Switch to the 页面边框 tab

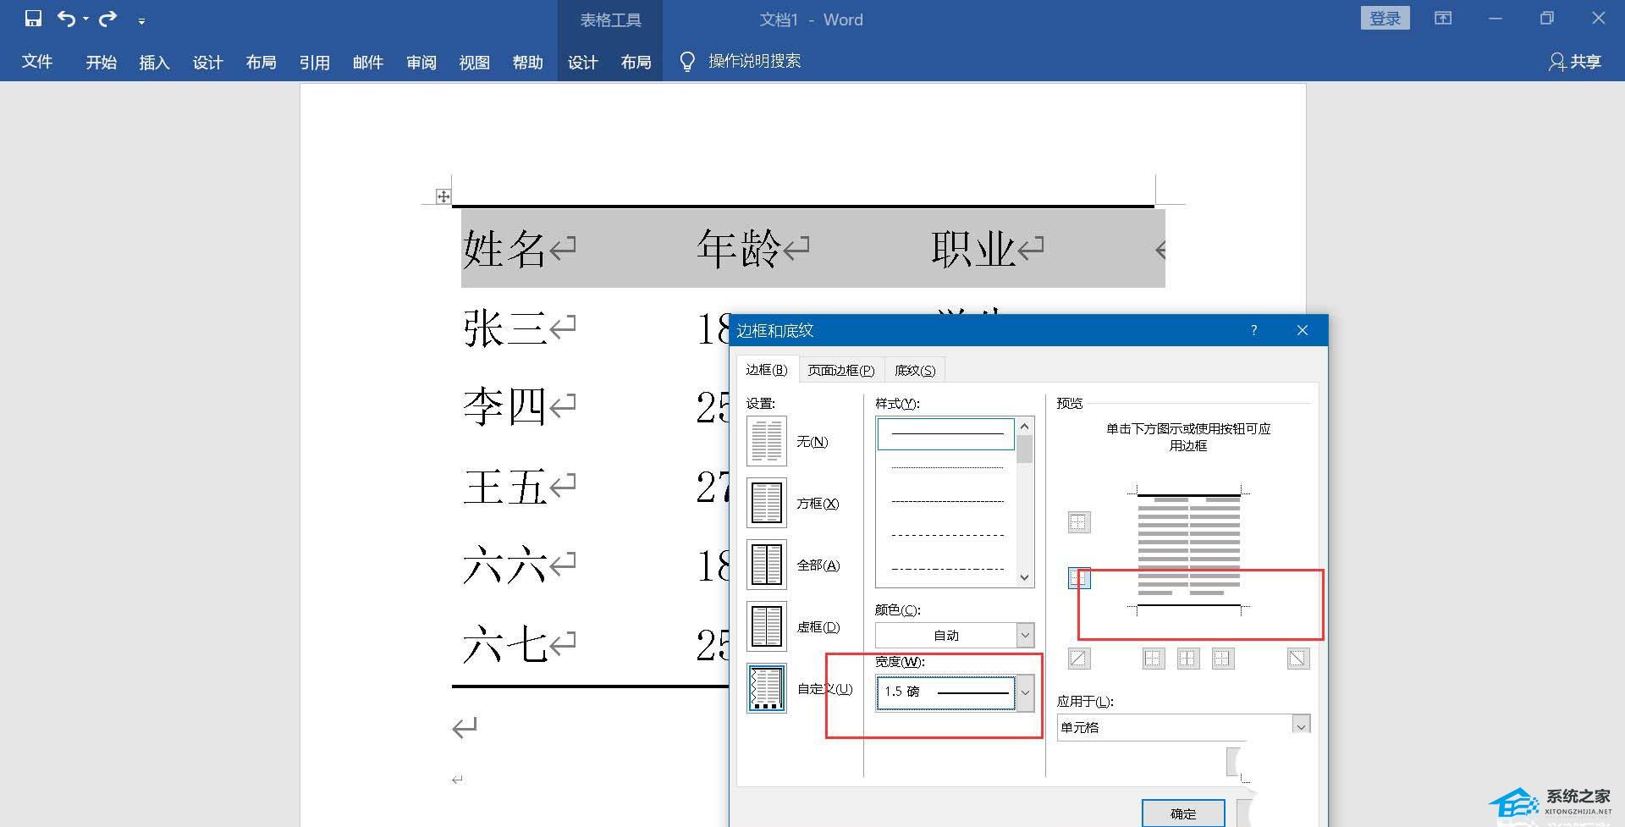coord(840,370)
